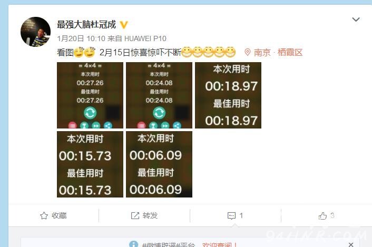Click the location pin icon before 南京
The image size is (372, 247).
pos(248,52)
